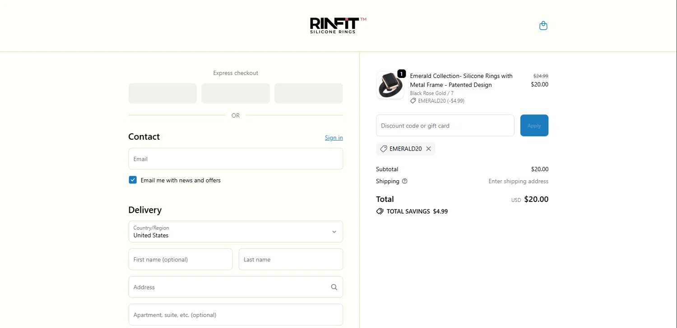Click the Emerald ring product thumbnail
The height and width of the screenshot is (328, 677).
(x=390, y=85)
